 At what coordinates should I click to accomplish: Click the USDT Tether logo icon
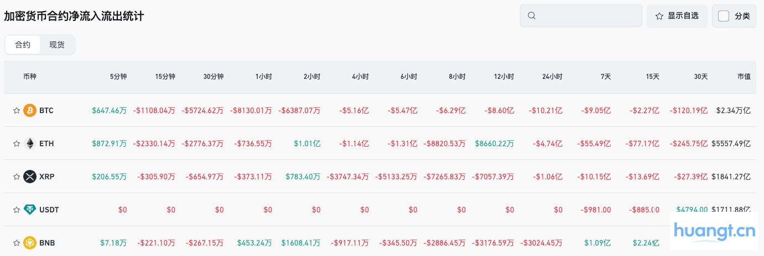30,210
